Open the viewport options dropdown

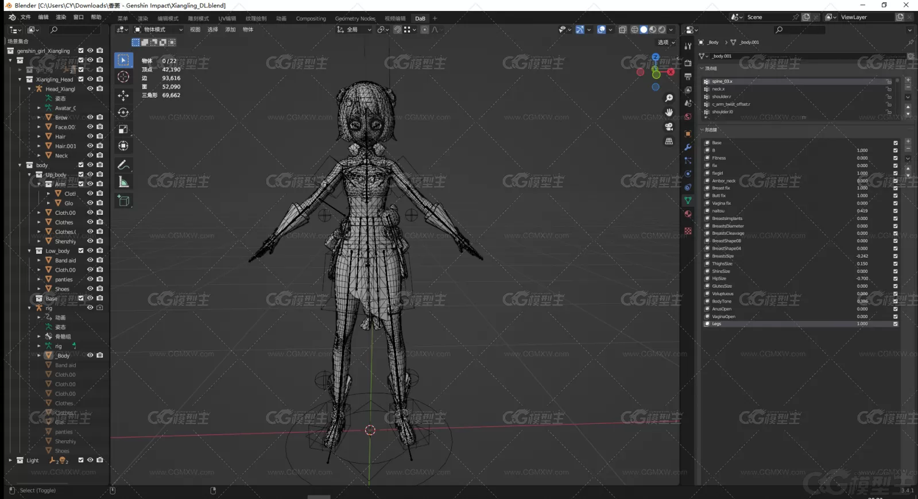click(666, 42)
